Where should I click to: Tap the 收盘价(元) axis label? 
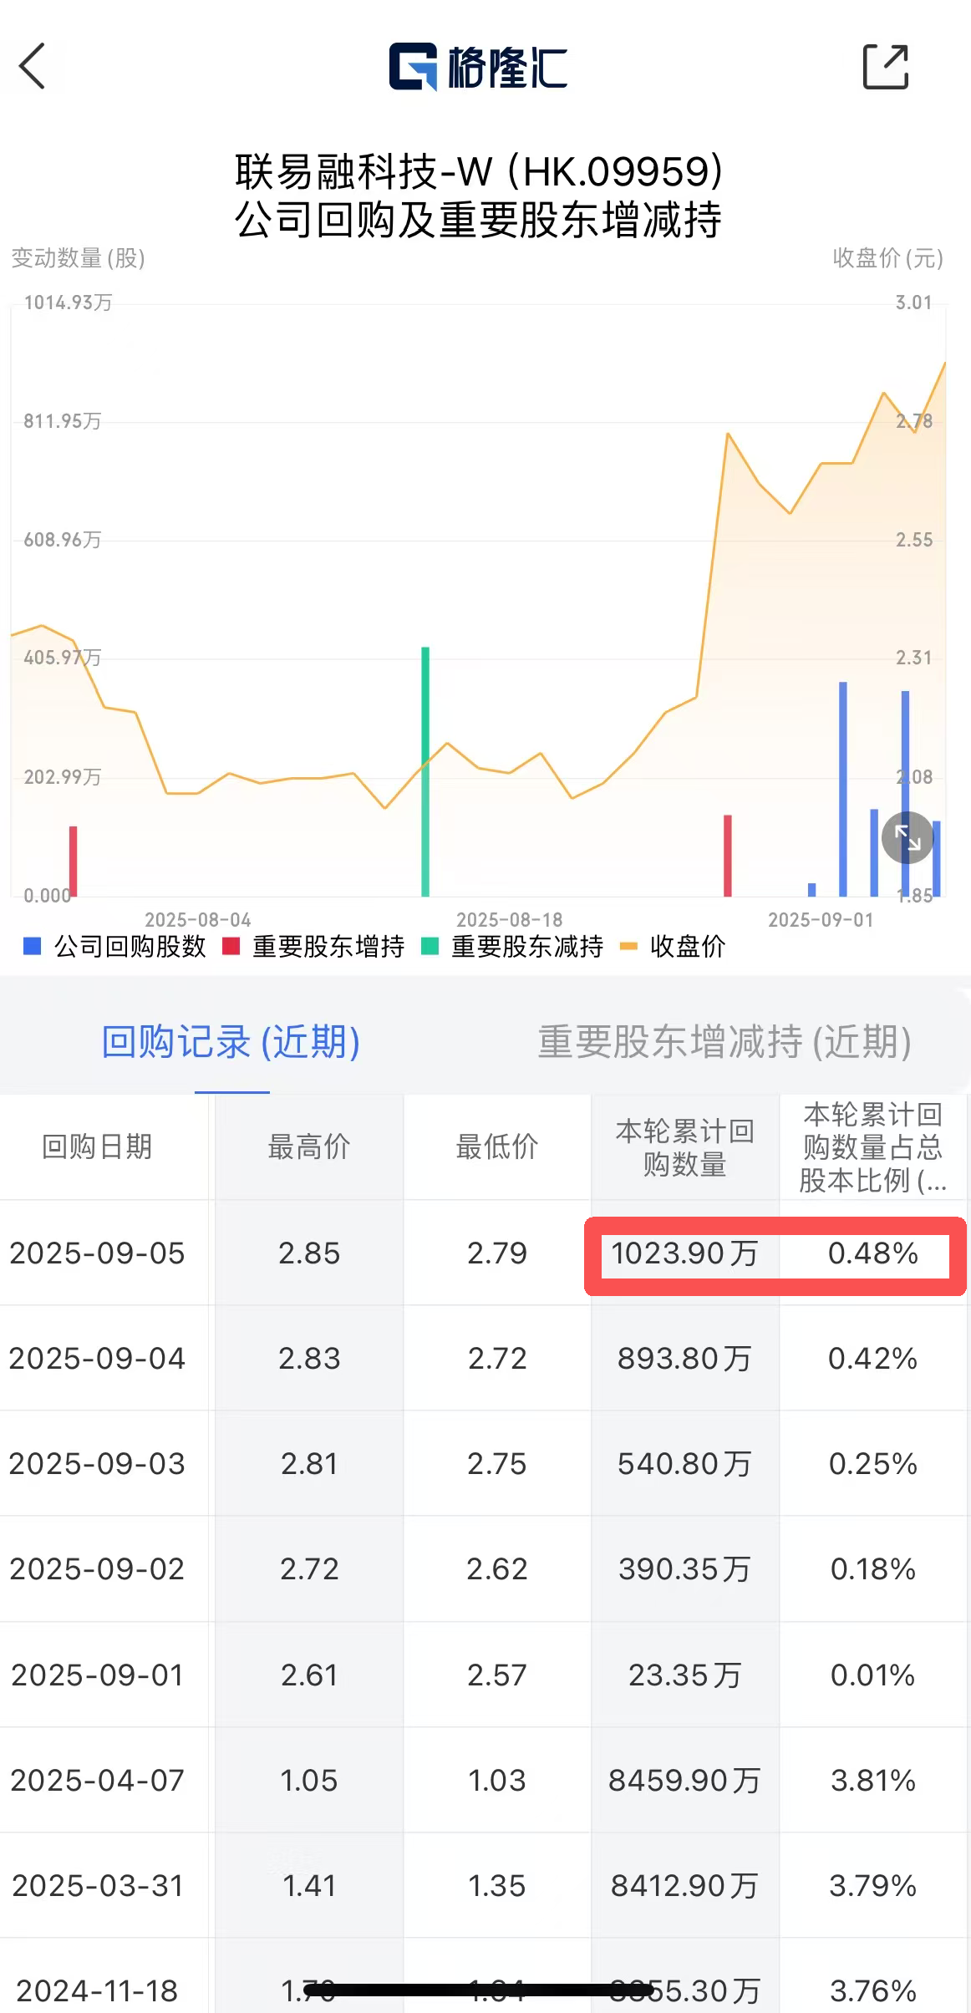pos(888,258)
